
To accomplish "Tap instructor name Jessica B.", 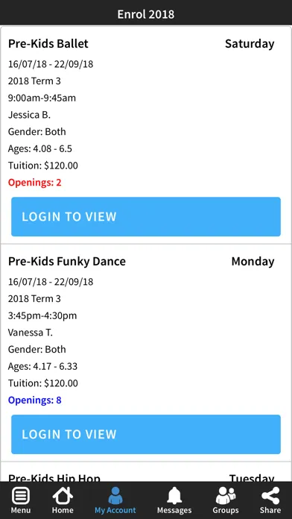I will coord(29,115).
